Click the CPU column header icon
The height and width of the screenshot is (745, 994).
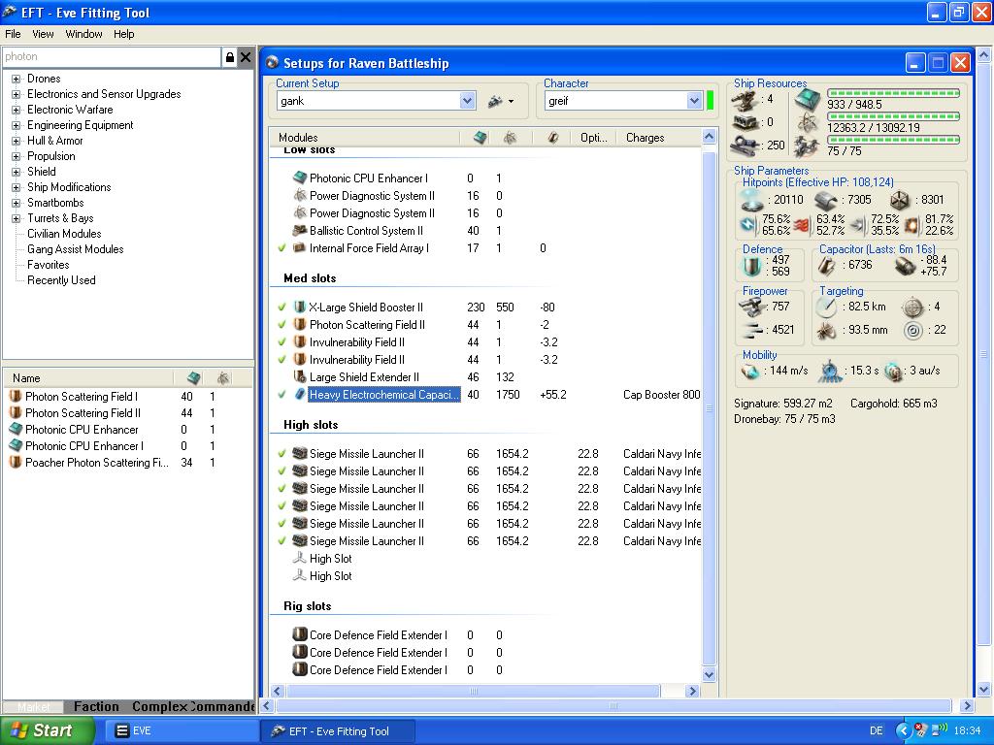480,138
